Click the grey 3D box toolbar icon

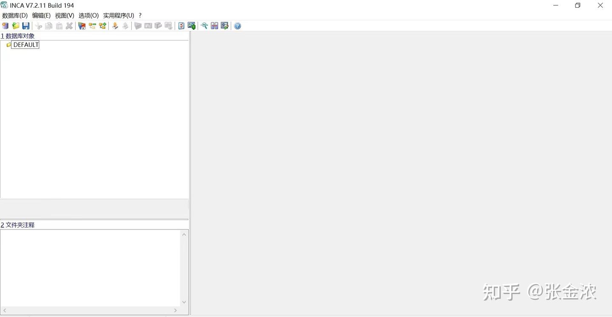pyautogui.click(x=159, y=26)
